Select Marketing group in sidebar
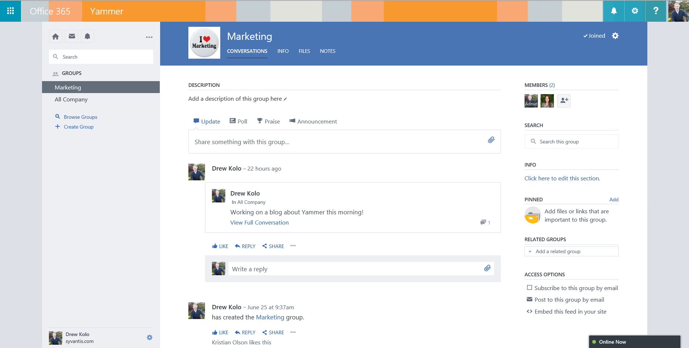 (x=101, y=87)
